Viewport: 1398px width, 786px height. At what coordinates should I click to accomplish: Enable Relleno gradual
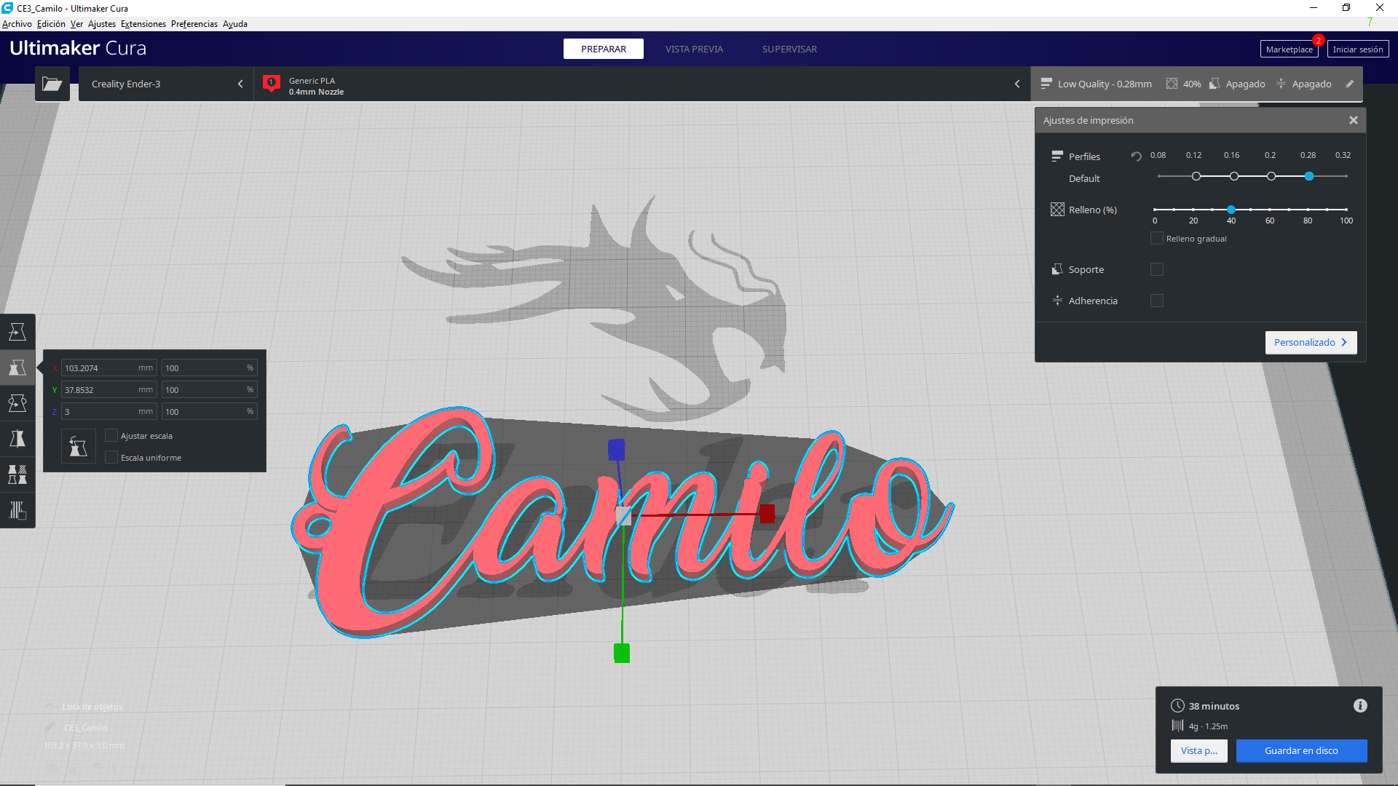pyautogui.click(x=1156, y=238)
